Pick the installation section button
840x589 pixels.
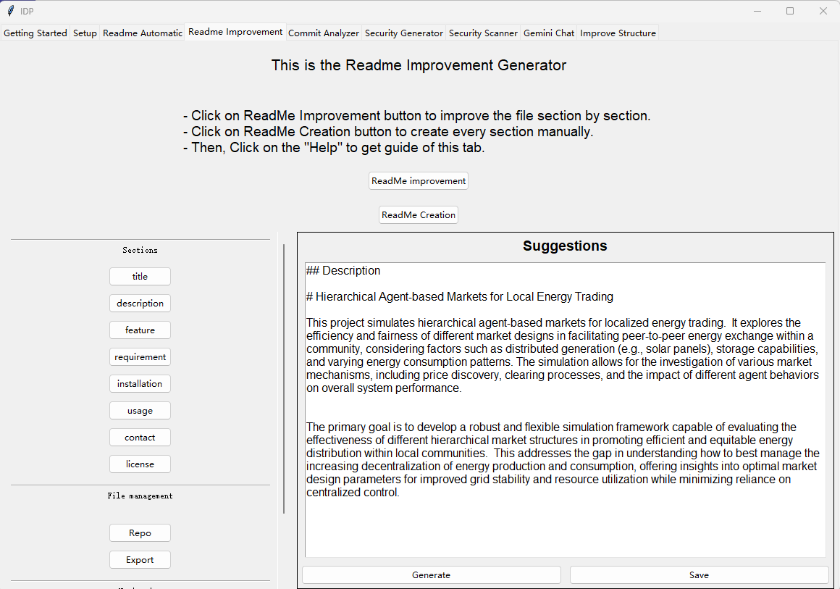tap(140, 384)
